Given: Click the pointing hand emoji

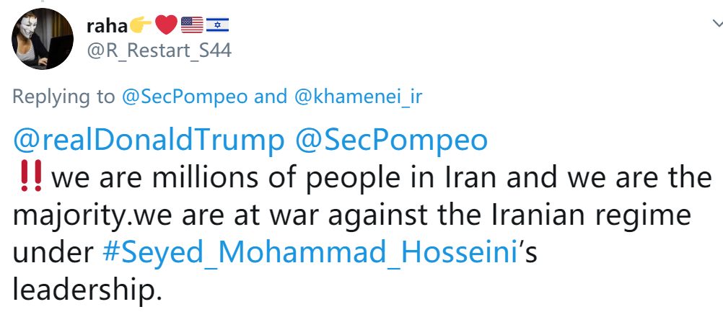Looking at the screenshot, I should point(141,26).
